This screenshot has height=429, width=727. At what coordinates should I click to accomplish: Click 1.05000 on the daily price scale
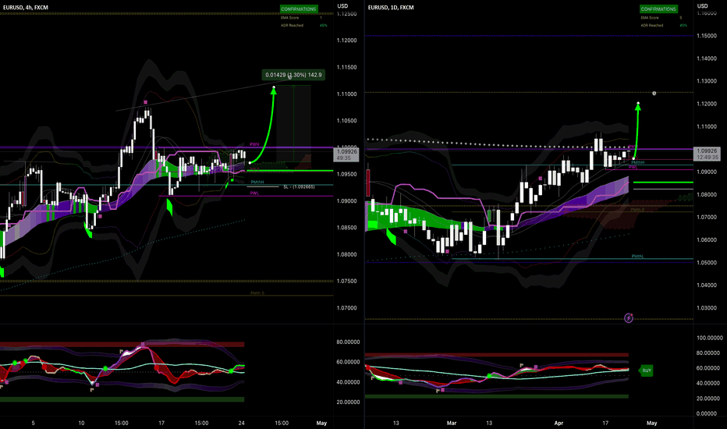point(707,263)
